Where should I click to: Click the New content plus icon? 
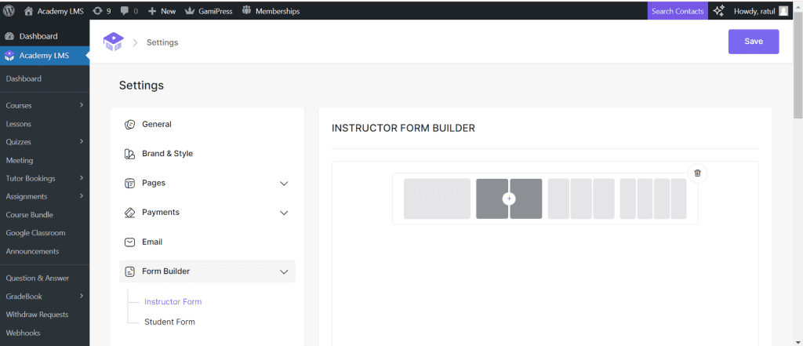point(152,11)
